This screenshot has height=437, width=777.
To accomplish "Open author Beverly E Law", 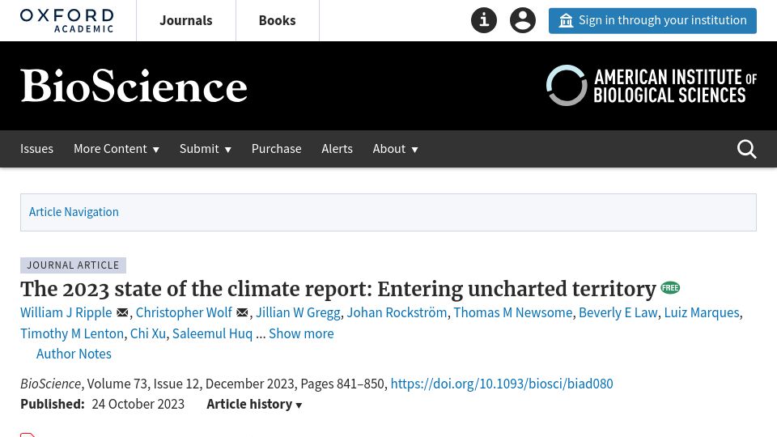I will click(x=618, y=312).
